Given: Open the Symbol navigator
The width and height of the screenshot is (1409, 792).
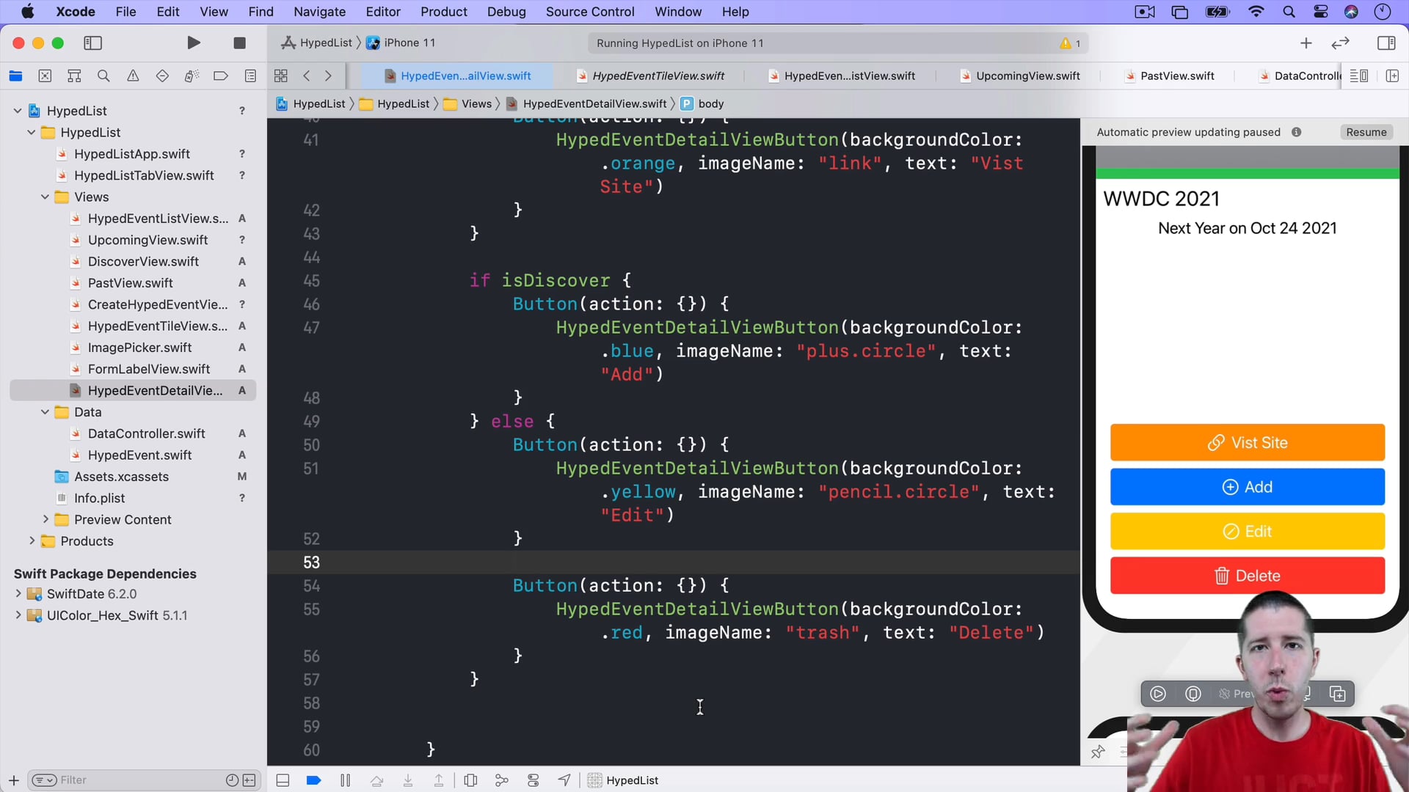Looking at the screenshot, I should [x=74, y=76].
